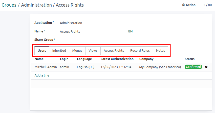Image resolution: width=215 pixels, height=113 pixels.
Task: Click the 5 / 80 record pager
Action: (207, 5)
